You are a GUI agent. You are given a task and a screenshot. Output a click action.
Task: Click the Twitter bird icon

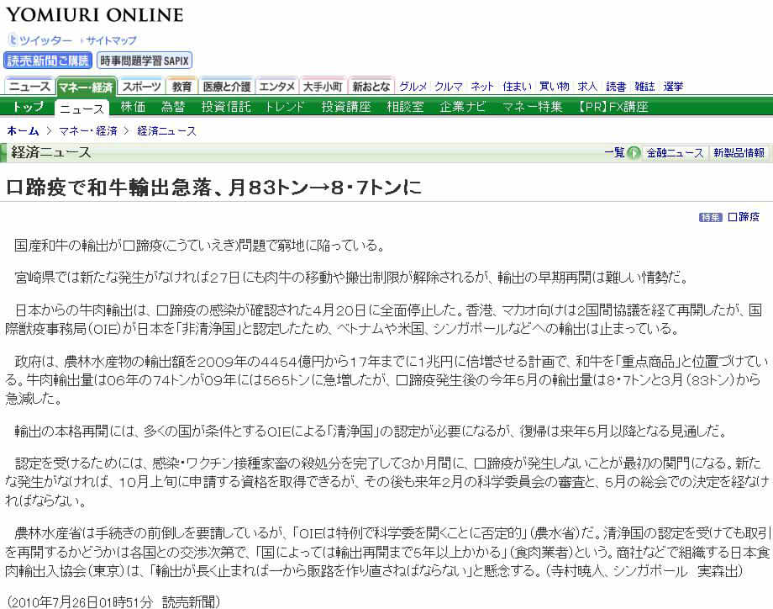[13, 40]
